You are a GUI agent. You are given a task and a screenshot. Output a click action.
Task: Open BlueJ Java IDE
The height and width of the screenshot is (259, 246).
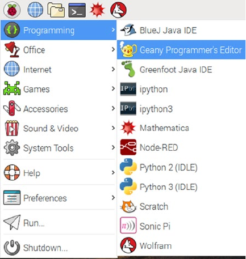coord(181,30)
